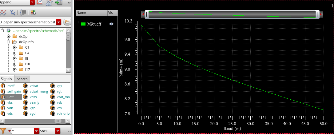Expand the dcOp folder node
The height and width of the screenshot is (135, 334).
pyautogui.click(x=9, y=36)
